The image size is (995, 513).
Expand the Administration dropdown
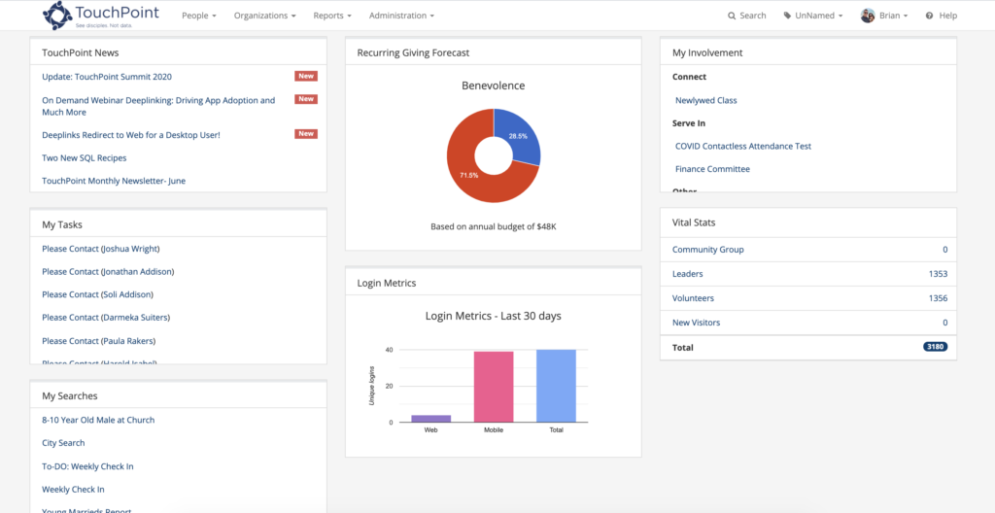(401, 16)
